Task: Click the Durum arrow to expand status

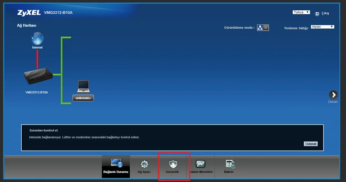Action: pyautogui.click(x=333, y=95)
